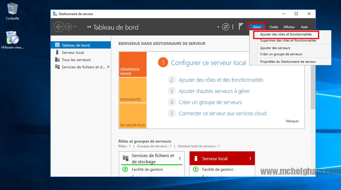Click the Serveur local icon in sidebar
The height and width of the screenshot is (190, 341).
coord(57,52)
